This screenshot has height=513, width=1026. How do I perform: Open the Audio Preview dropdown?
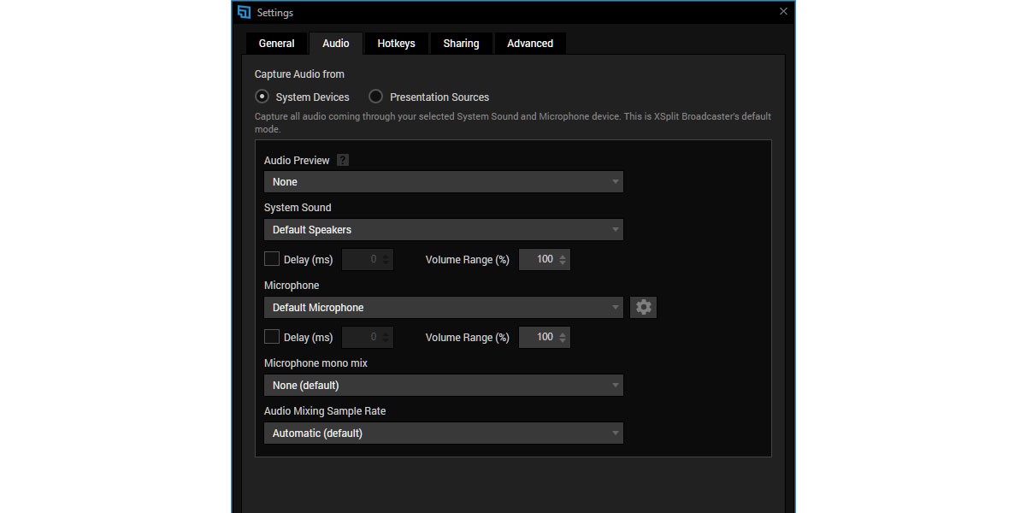(x=443, y=182)
